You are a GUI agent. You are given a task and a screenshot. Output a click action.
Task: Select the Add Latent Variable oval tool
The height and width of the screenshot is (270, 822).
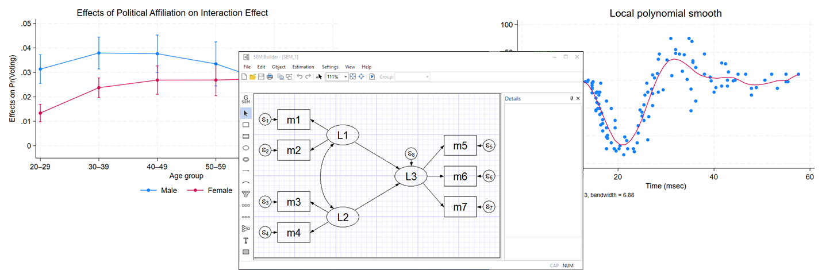[x=246, y=148]
